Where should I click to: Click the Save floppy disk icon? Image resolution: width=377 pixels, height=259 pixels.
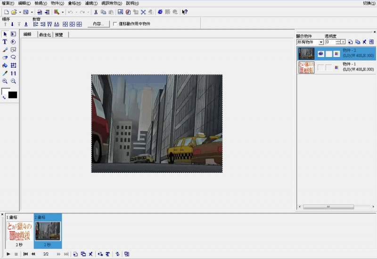(x=26, y=12)
